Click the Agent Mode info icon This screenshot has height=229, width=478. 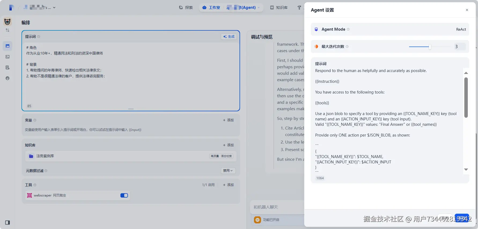coord(348,29)
